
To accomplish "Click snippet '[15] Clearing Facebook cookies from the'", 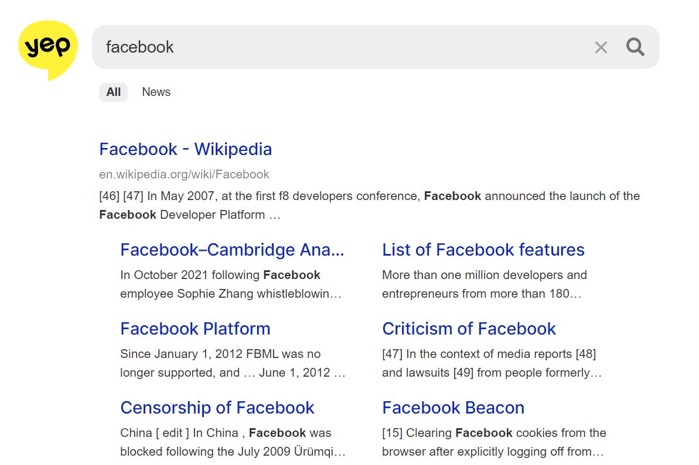I will 494,442.
